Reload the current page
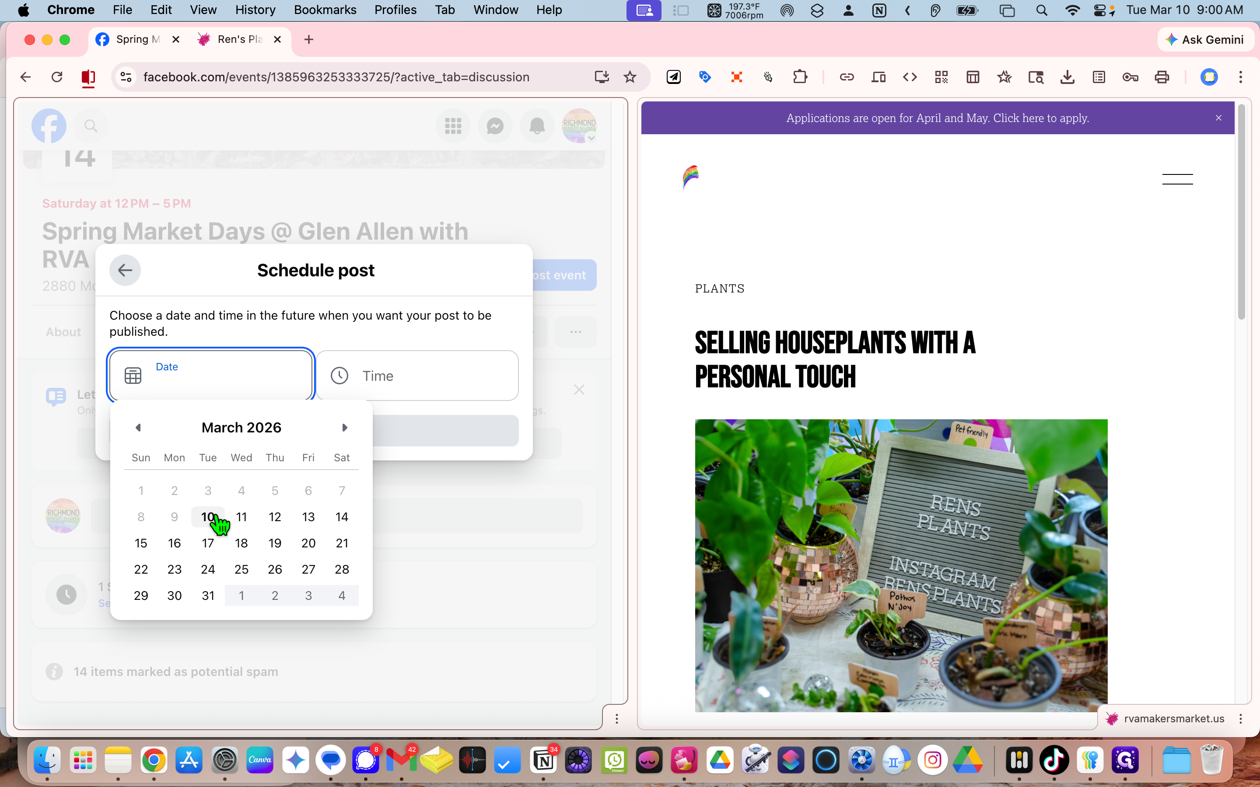This screenshot has width=1260, height=787. coord(57,77)
